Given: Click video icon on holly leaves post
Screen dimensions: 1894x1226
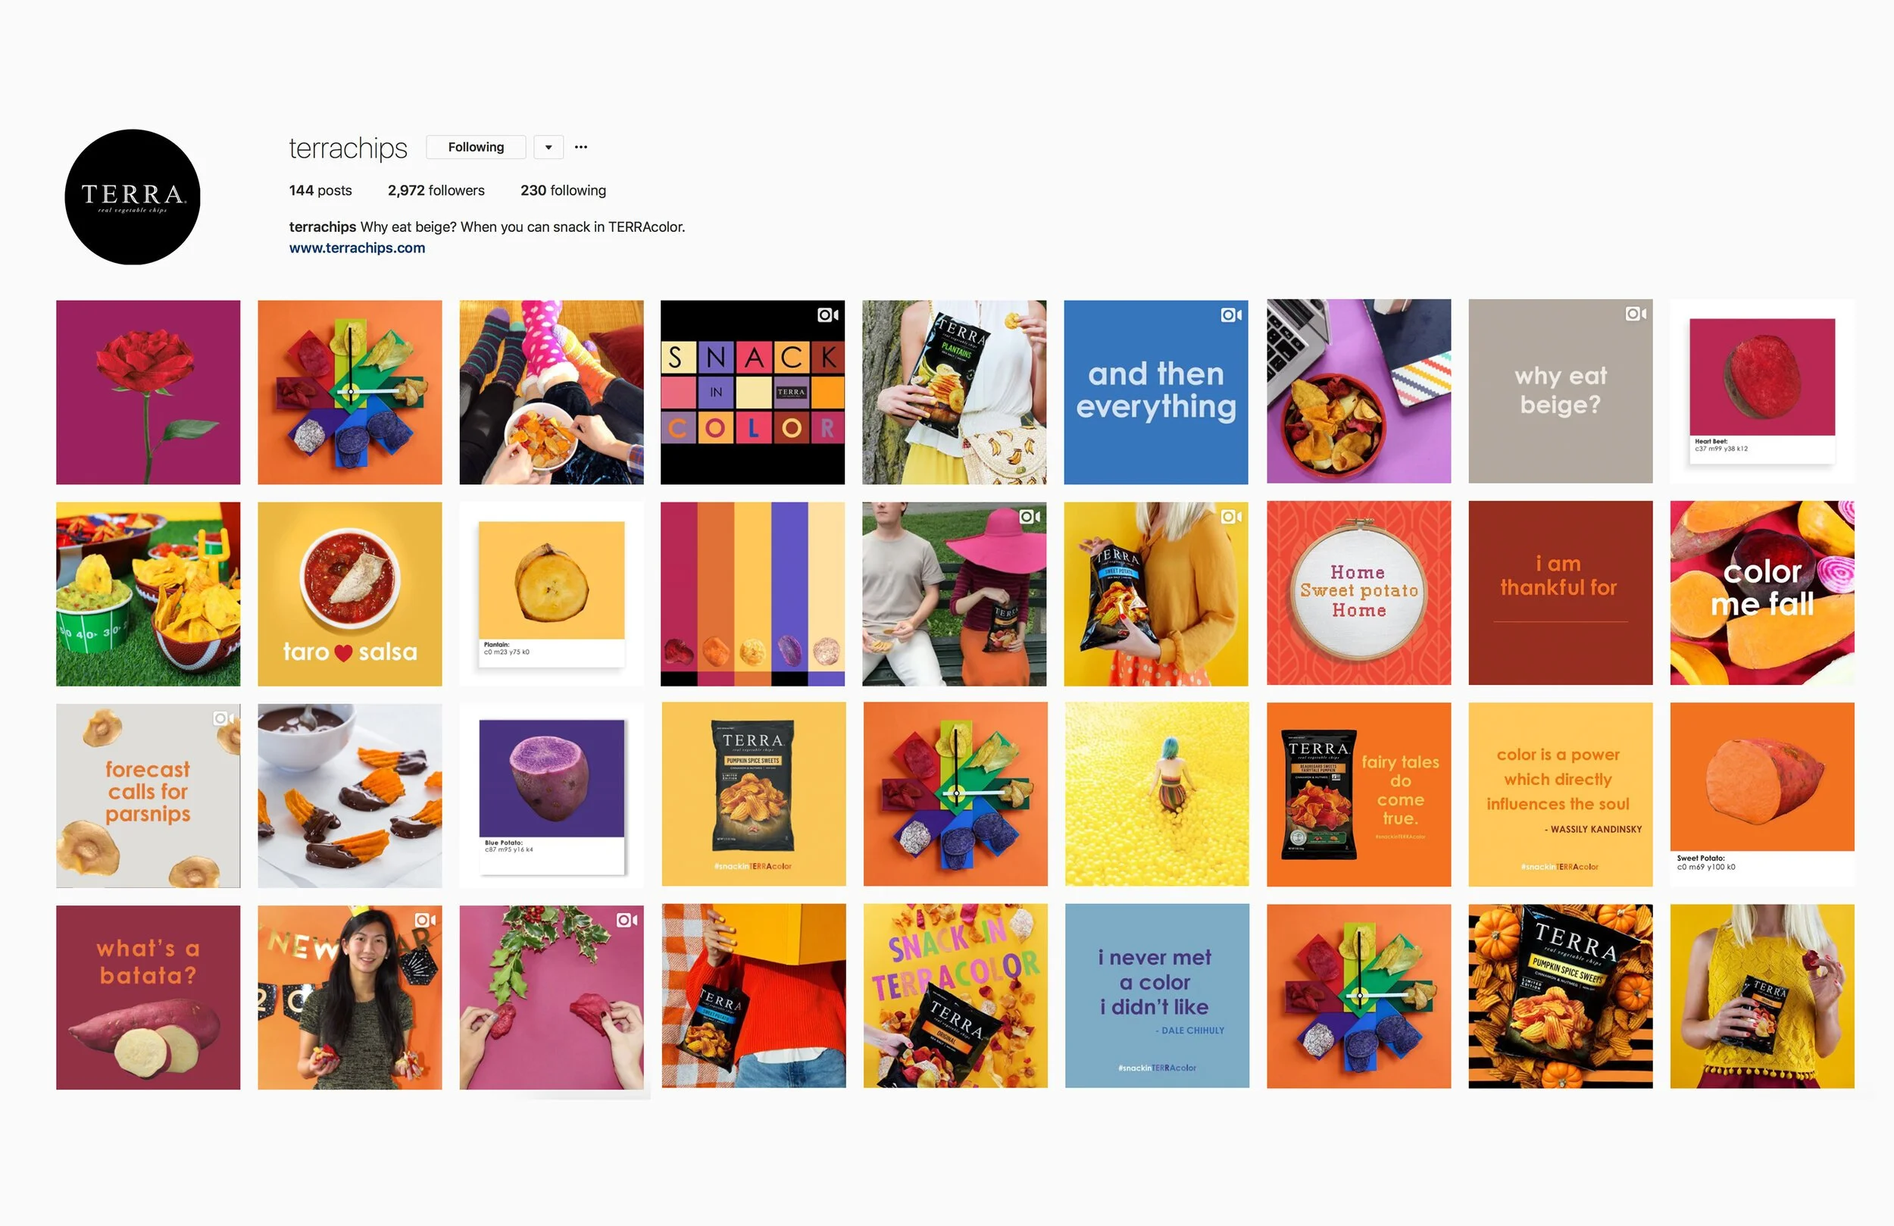Looking at the screenshot, I should (627, 921).
